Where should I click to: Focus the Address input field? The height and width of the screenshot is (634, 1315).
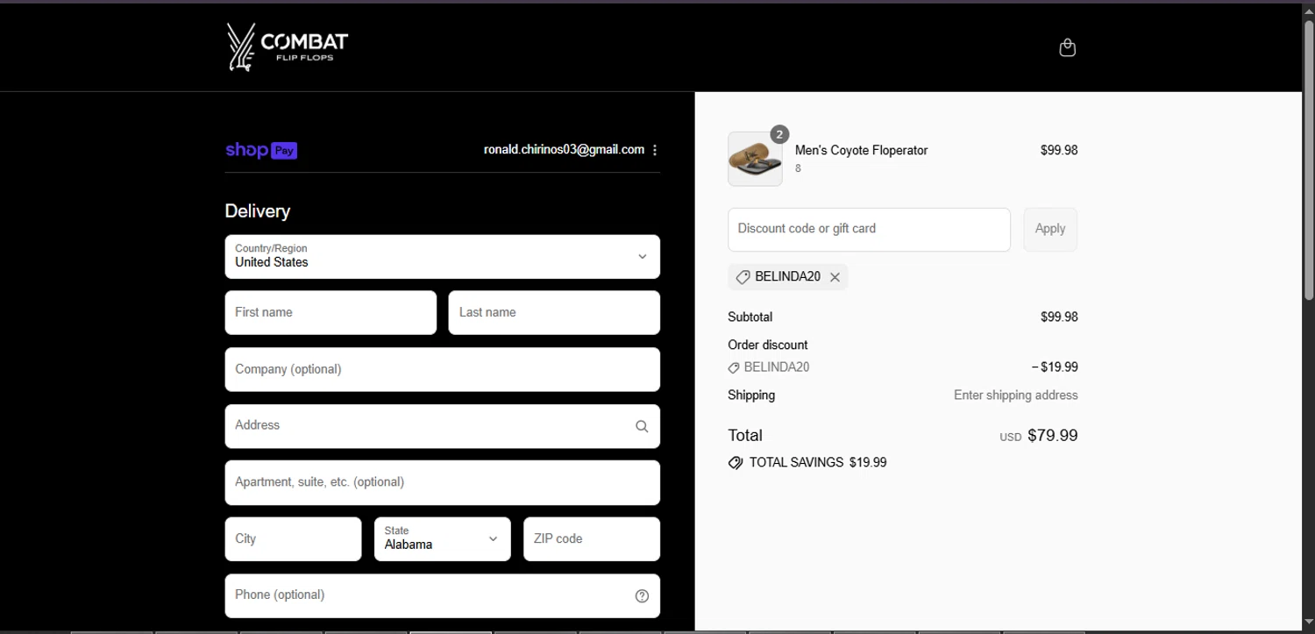click(442, 426)
